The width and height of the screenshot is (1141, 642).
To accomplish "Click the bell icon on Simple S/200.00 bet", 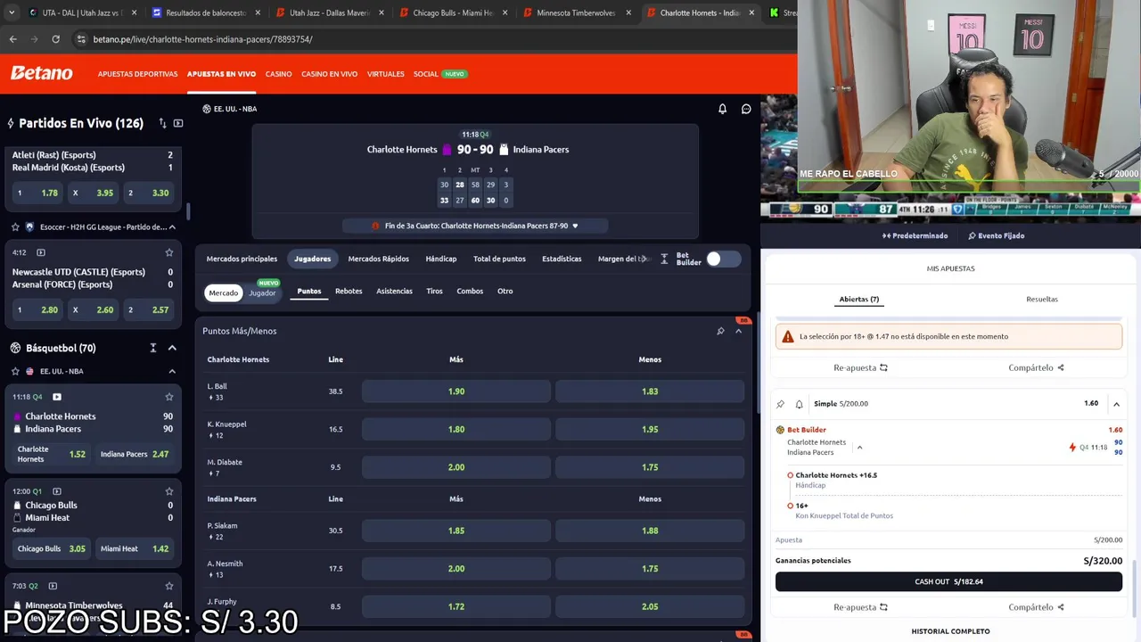I will [x=799, y=404].
